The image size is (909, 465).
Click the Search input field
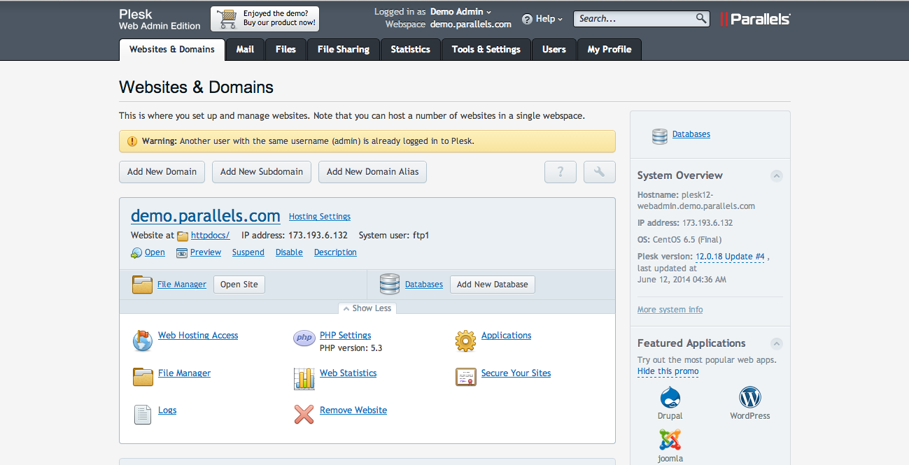click(635, 19)
